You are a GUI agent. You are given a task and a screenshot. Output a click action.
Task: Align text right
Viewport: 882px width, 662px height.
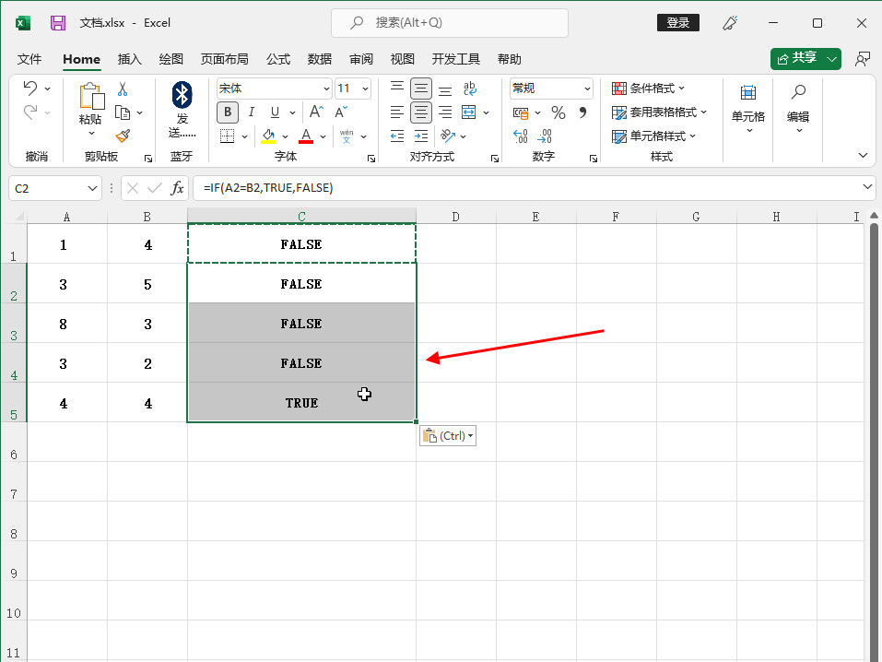tap(445, 112)
